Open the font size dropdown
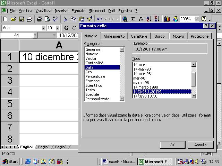This screenshot has height=166, width=222. (x=57, y=28)
